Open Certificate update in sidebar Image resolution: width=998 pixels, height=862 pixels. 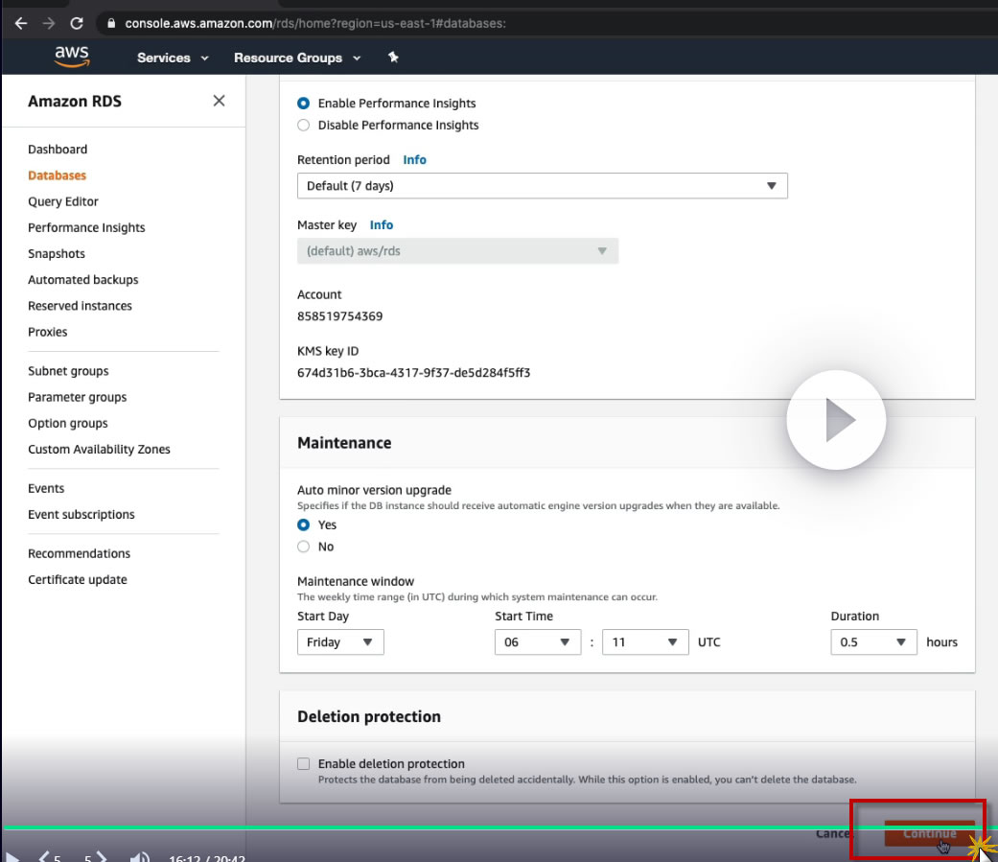[x=77, y=579]
